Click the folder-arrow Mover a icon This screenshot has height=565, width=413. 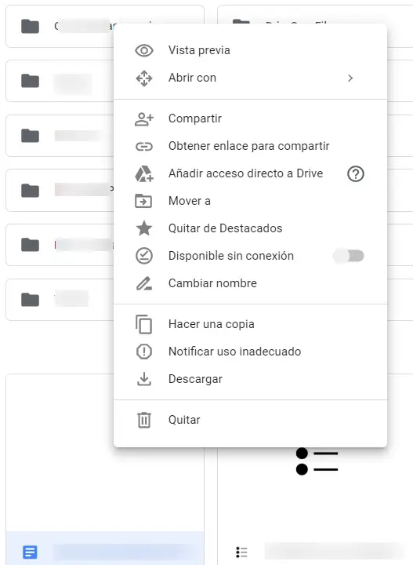click(143, 201)
